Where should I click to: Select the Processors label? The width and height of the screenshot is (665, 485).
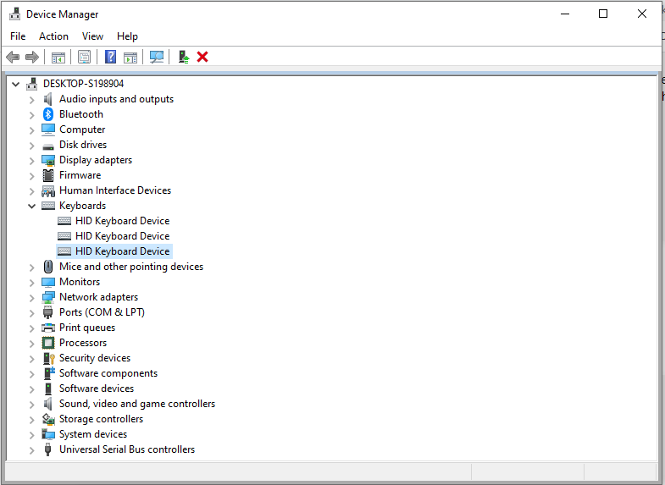pyautogui.click(x=83, y=343)
